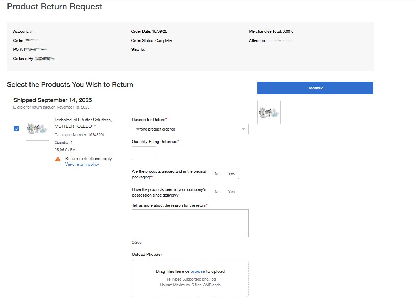Click the resize grip on the reason text area
Viewport: 418px width, 298px height.
[x=247, y=234]
